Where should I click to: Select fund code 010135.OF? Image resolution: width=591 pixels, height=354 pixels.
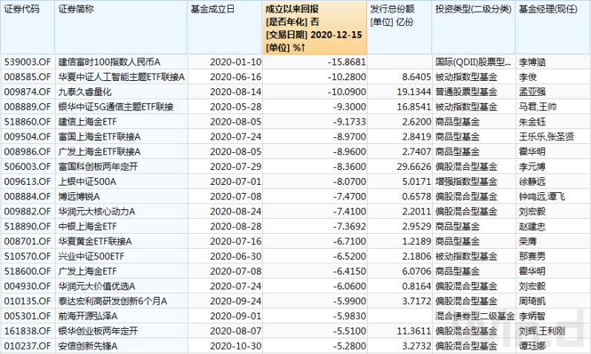[27, 301]
